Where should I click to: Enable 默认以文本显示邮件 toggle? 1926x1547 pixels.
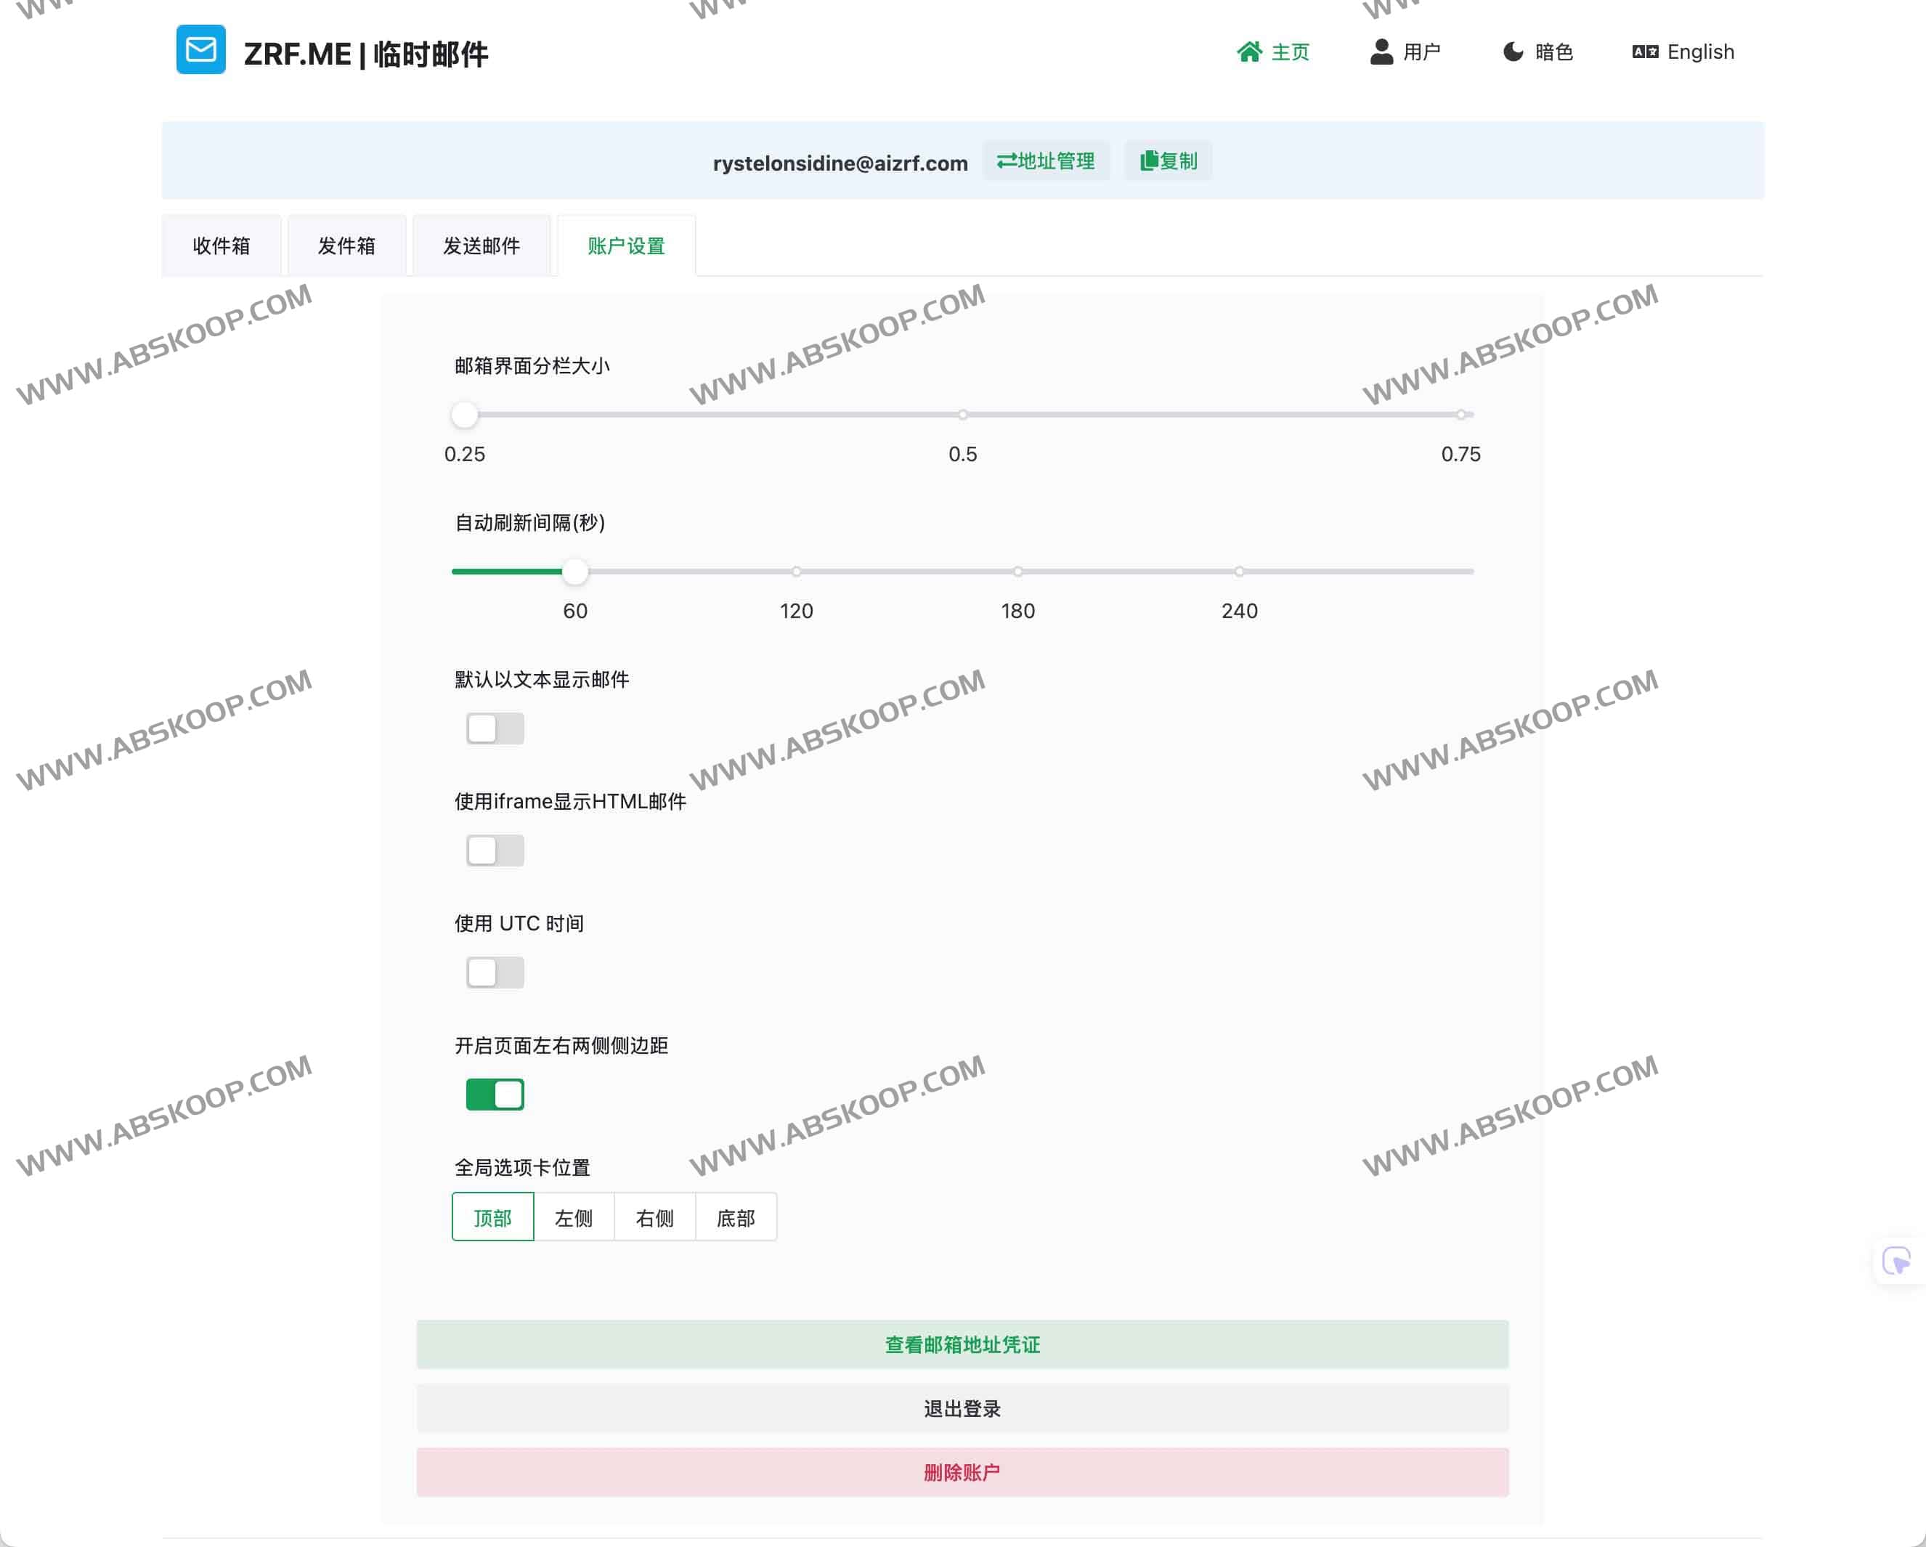coord(494,728)
